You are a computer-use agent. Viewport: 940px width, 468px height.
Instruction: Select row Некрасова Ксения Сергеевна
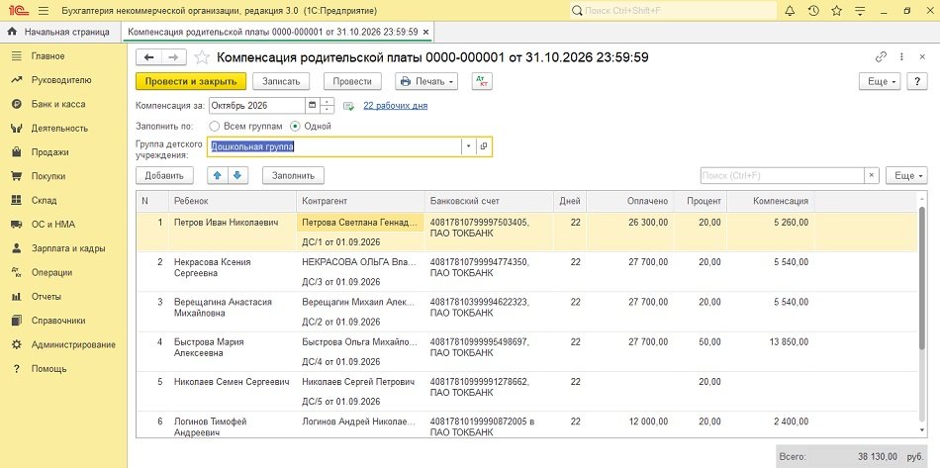(x=526, y=271)
